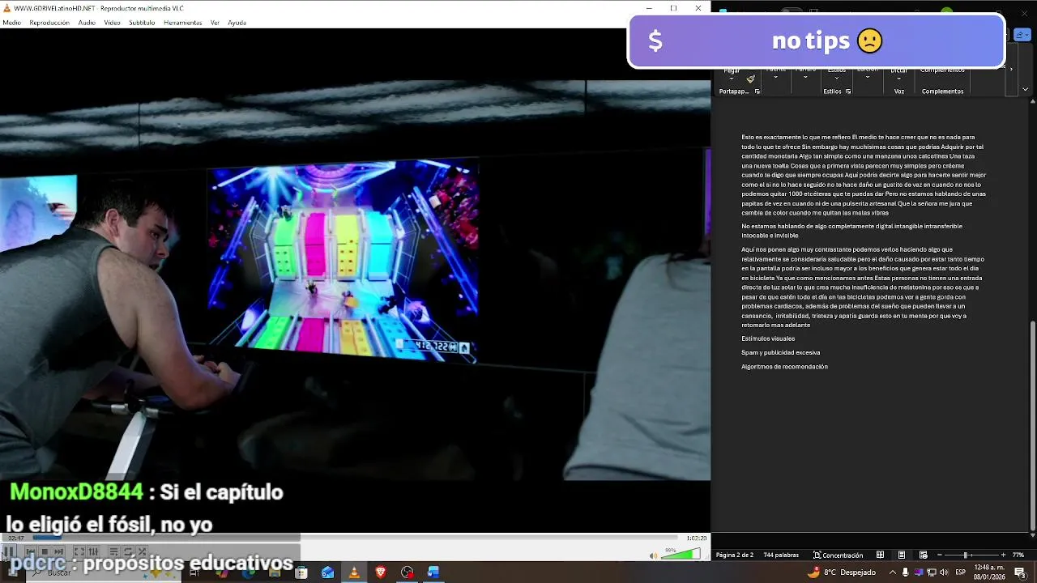
Task: Open Microsoft Store from taskbar
Action: [x=301, y=572]
